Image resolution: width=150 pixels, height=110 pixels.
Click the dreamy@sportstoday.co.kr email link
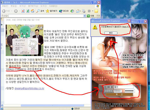click(x=29, y=88)
